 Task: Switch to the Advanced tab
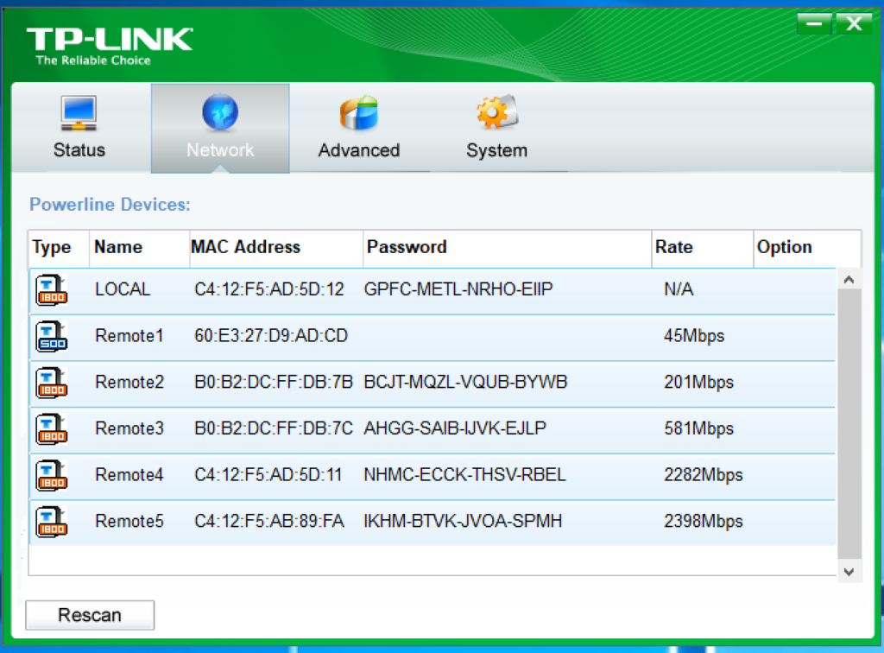pyautogui.click(x=358, y=130)
